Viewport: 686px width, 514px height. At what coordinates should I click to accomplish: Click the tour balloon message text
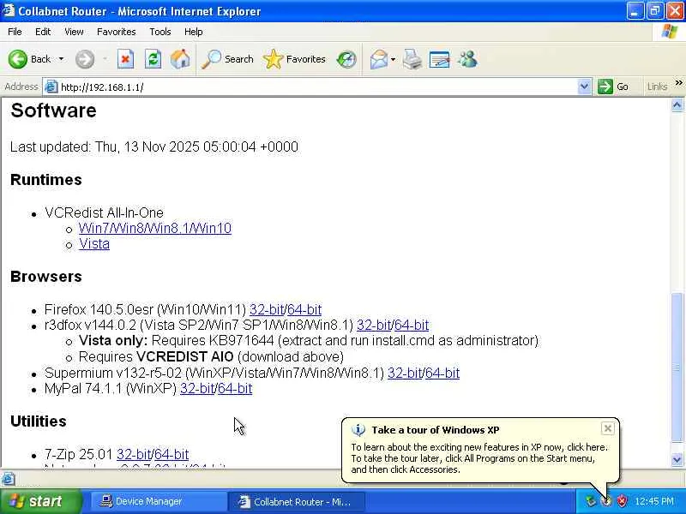click(479, 458)
